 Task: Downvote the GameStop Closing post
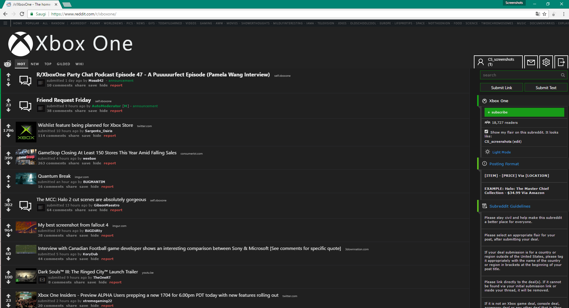(8, 163)
